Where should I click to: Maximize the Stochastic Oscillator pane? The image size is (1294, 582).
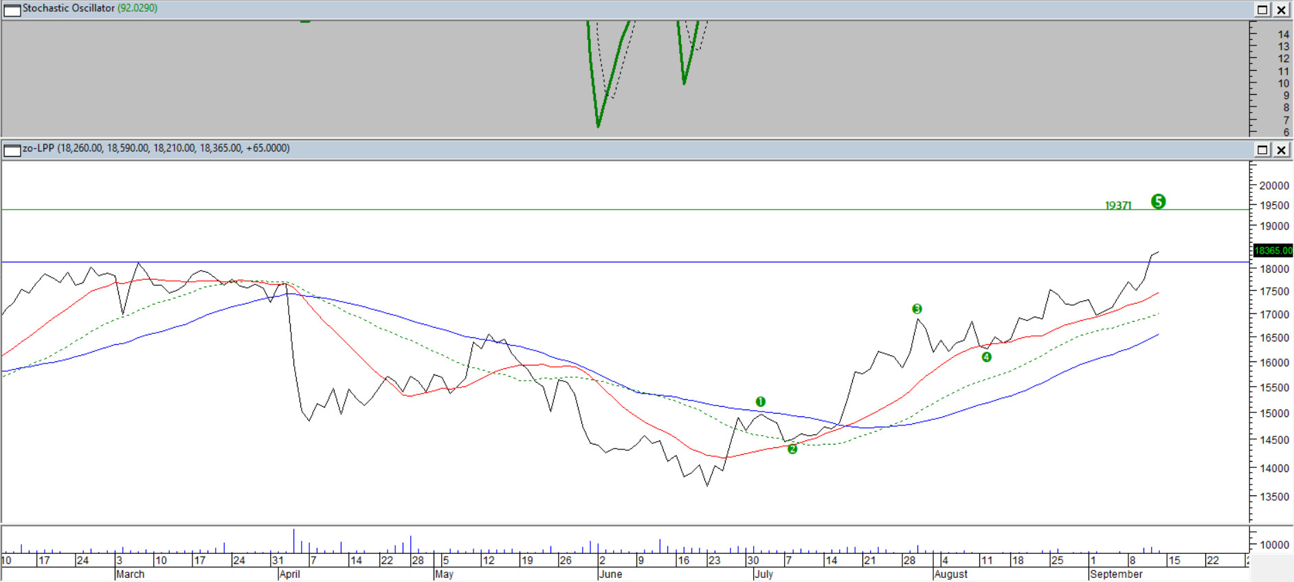pos(1262,10)
